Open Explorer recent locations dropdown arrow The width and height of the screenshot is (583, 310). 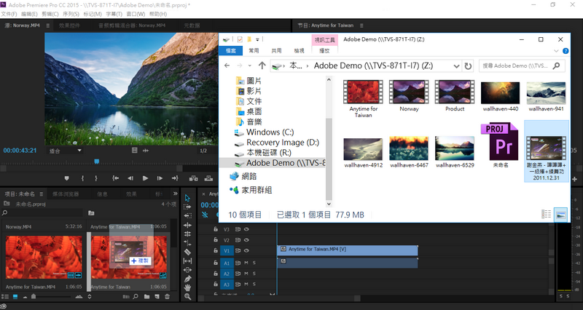pos(250,65)
